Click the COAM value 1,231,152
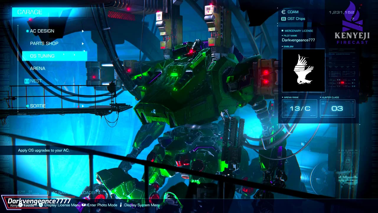The width and height of the screenshot is (378, 213). 342,12
